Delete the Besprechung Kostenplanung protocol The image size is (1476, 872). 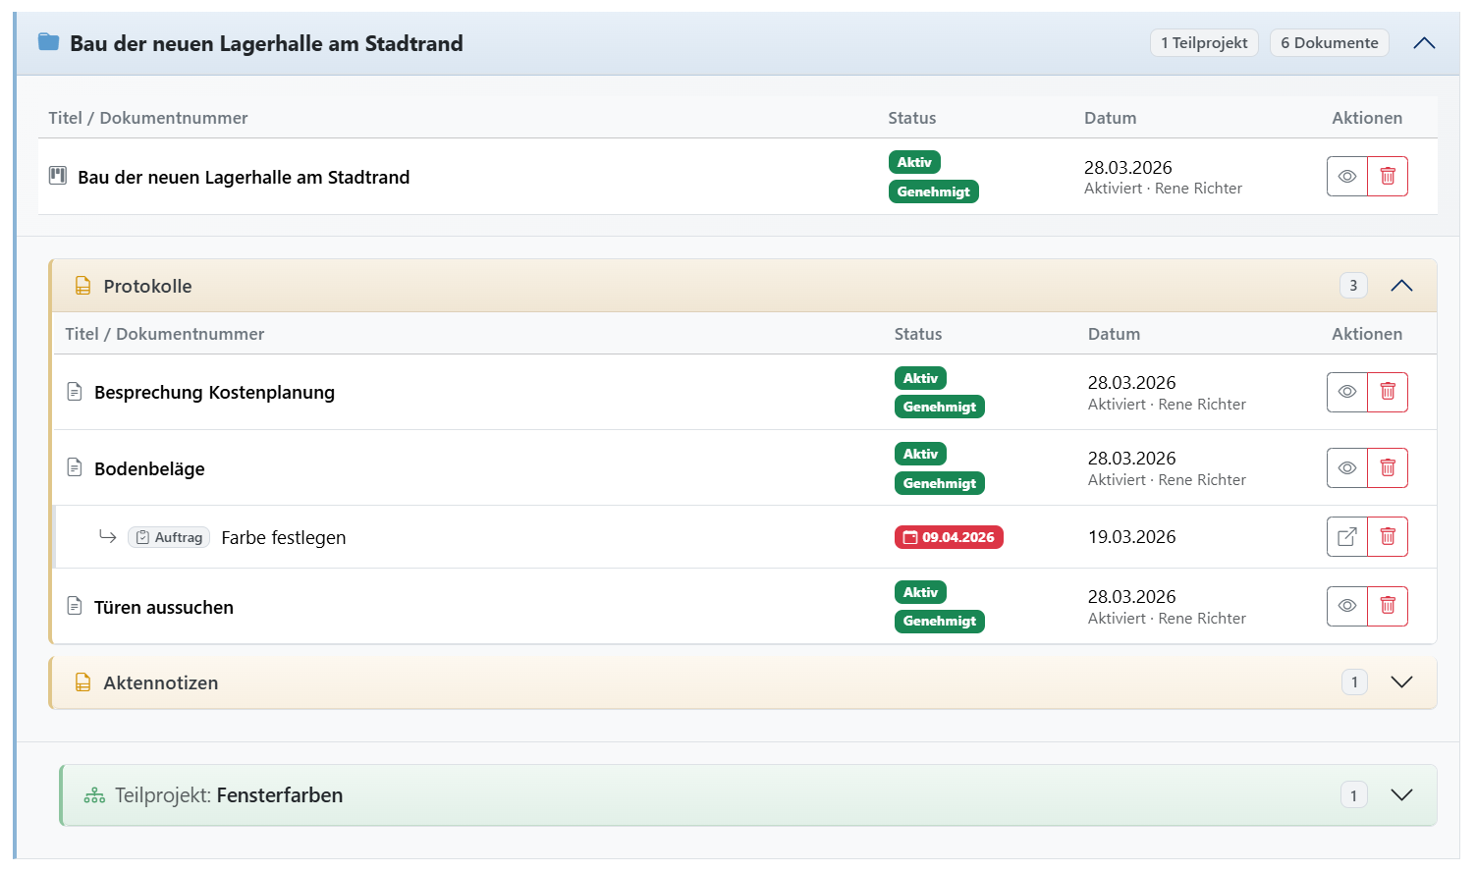click(1387, 392)
